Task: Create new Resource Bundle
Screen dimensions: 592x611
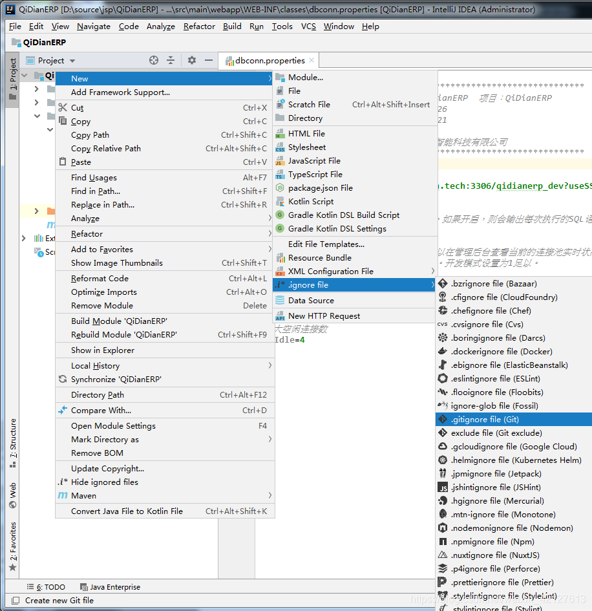Action: tap(355, 257)
